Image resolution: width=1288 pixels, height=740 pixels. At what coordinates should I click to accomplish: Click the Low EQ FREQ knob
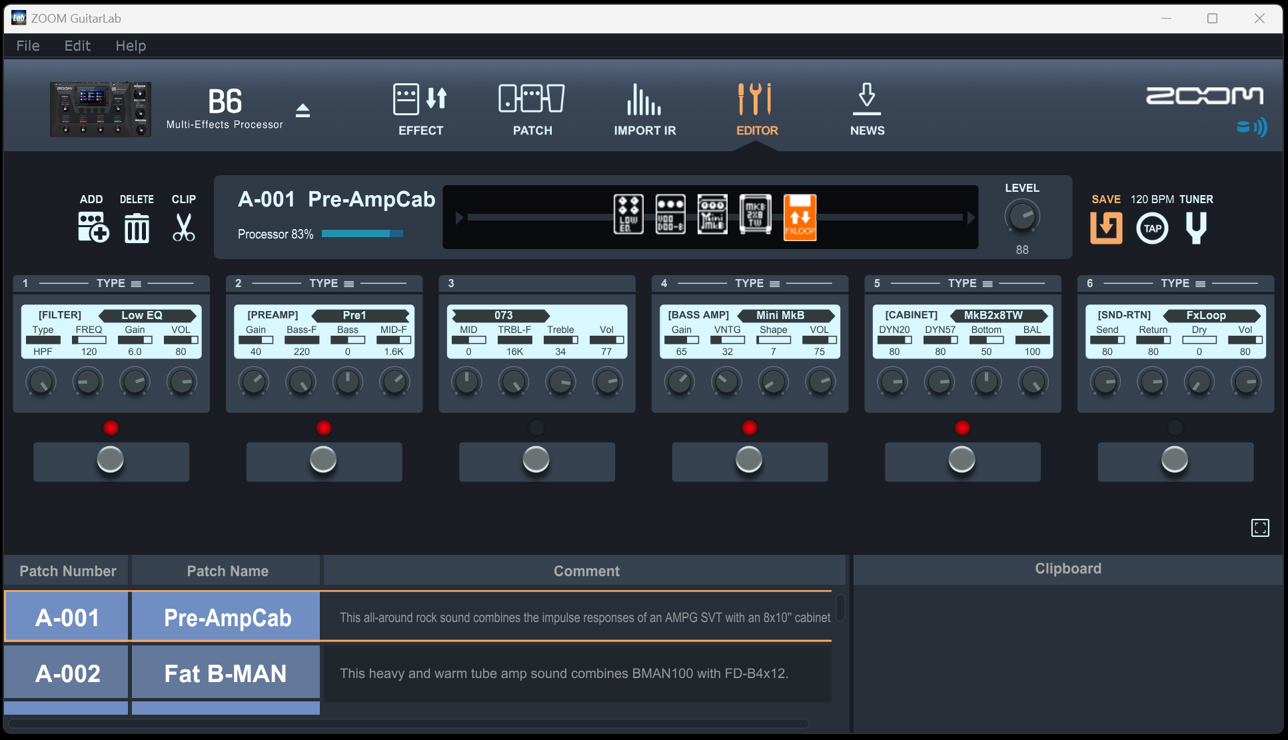[x=88, y=382]
